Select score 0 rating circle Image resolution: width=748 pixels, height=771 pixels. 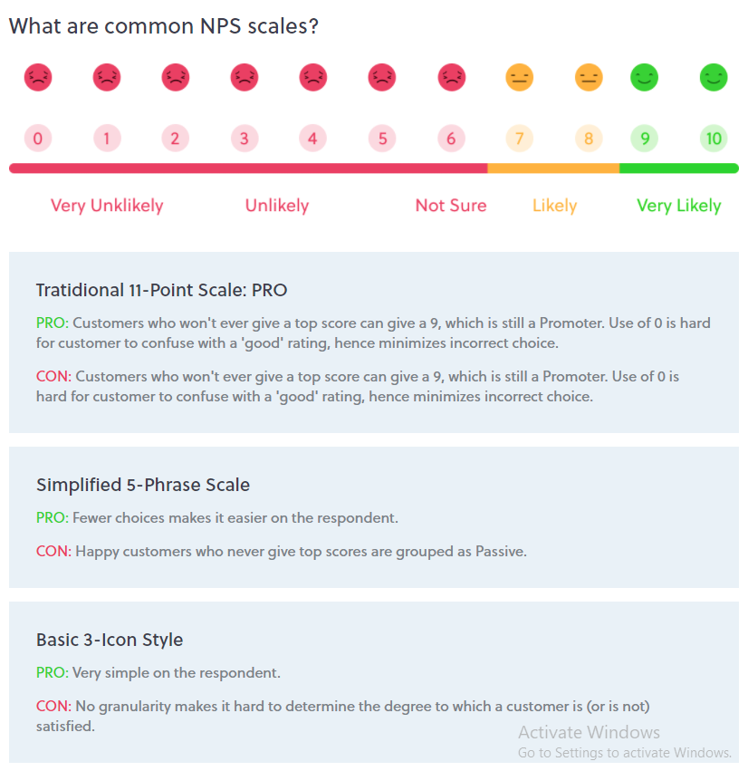point(38,139)
